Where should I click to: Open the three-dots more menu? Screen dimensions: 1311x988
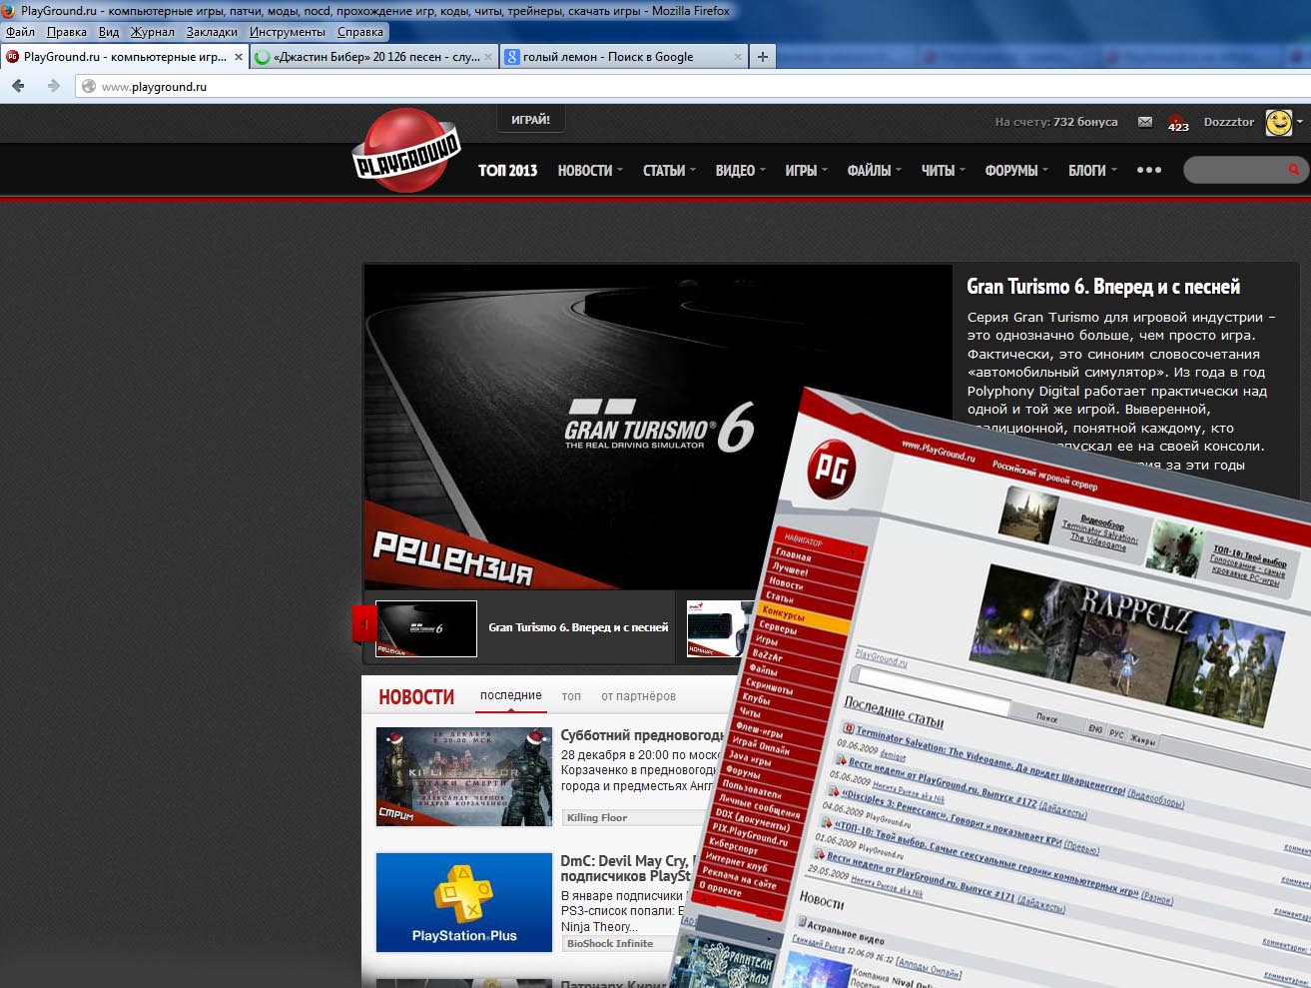click(1149, 170)
